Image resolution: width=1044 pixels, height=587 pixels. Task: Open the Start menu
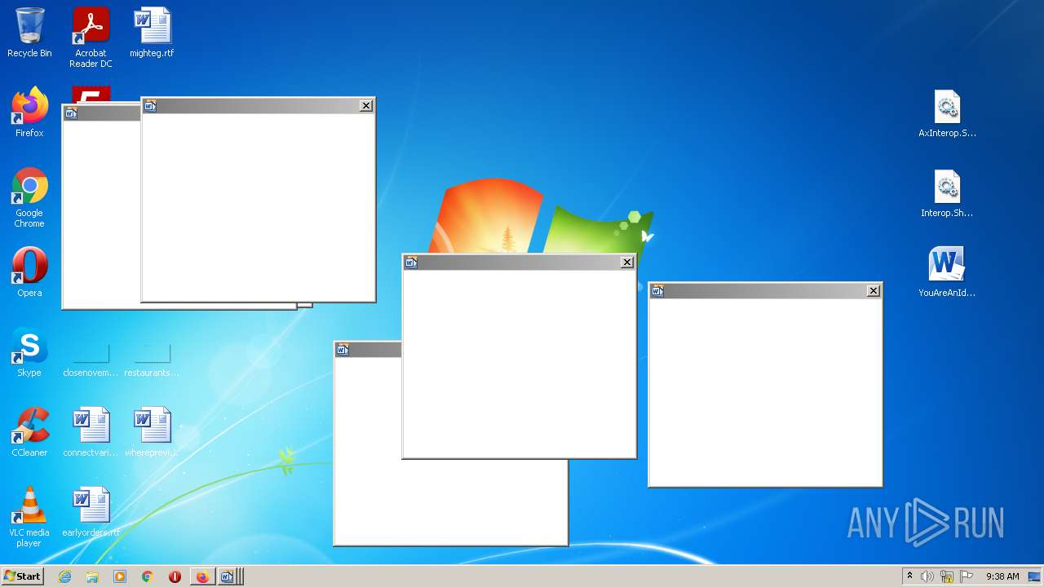pos(23,576)
